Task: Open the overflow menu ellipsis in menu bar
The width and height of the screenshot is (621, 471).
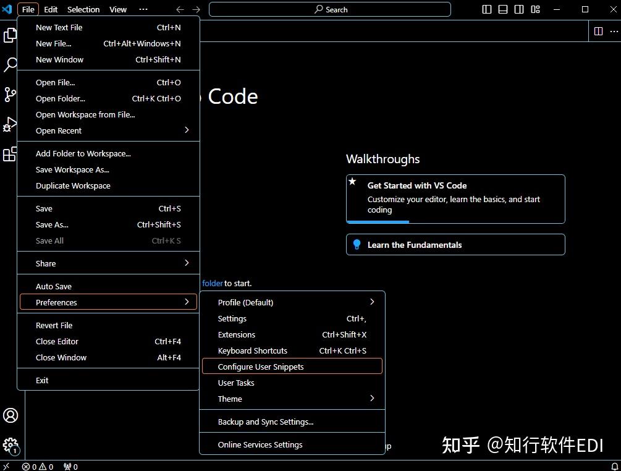Action: (x=143, y=9)
